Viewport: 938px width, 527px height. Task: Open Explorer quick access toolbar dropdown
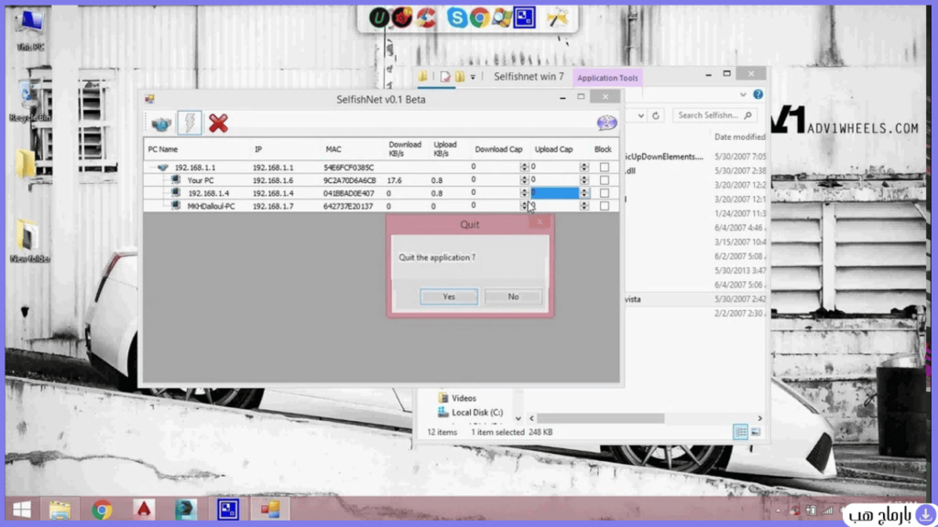tap(473, 77)
